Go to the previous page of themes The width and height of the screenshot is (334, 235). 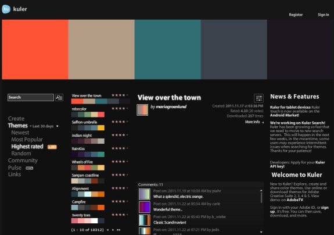108,230
